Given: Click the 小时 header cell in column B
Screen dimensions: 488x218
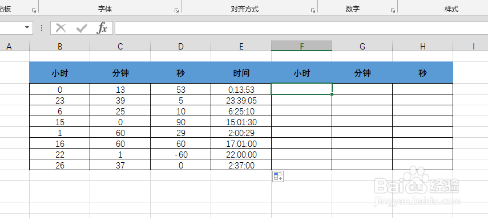Looking at the screenshot, I should (x=60, y=73).
